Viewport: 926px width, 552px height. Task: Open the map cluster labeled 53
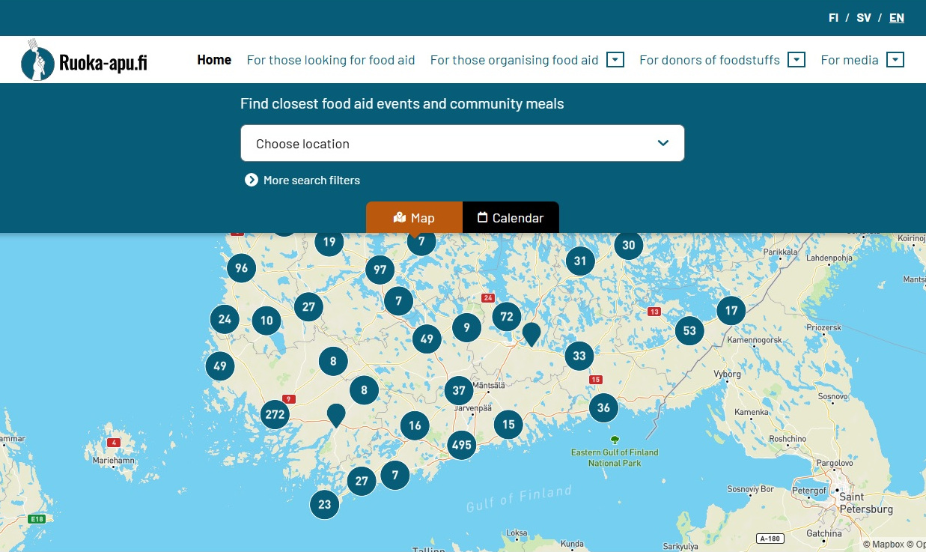pyautogui.click(x=689, y=330)
